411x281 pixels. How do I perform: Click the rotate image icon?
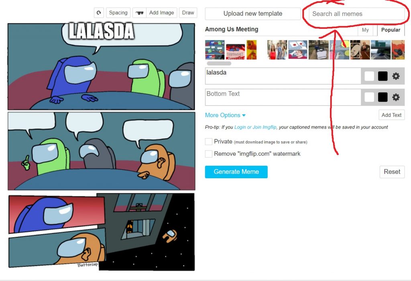(x=99, y=13)
